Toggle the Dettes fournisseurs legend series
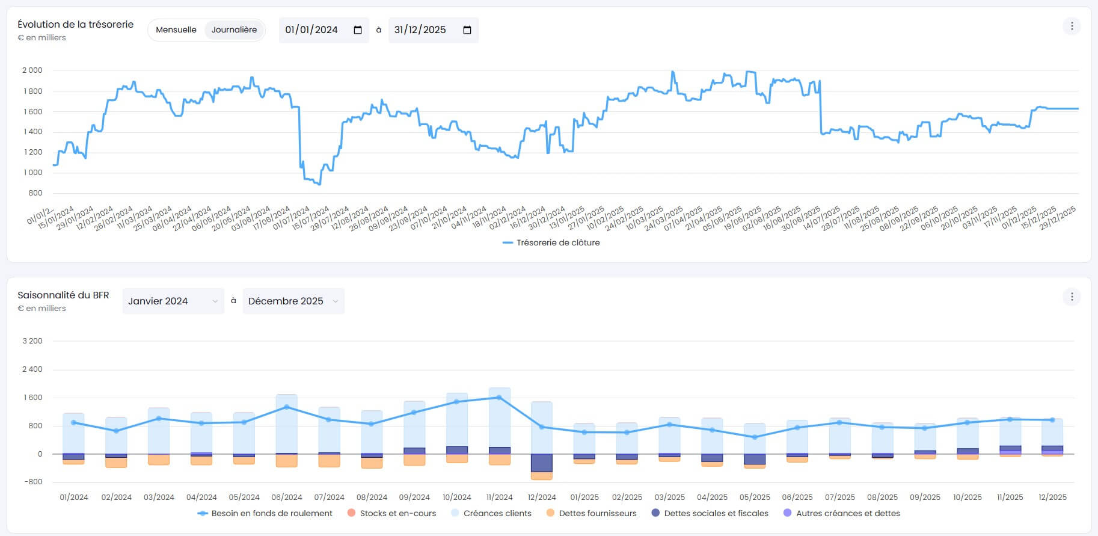The image size is (1098, 536). click(x=592, y=514)
